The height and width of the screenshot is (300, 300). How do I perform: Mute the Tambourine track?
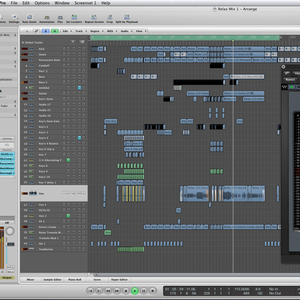[79, 249]
